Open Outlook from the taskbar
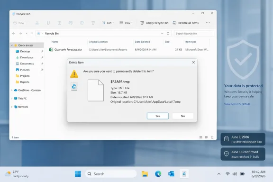The height and width of the screenshot is (182, 273). 171,174
